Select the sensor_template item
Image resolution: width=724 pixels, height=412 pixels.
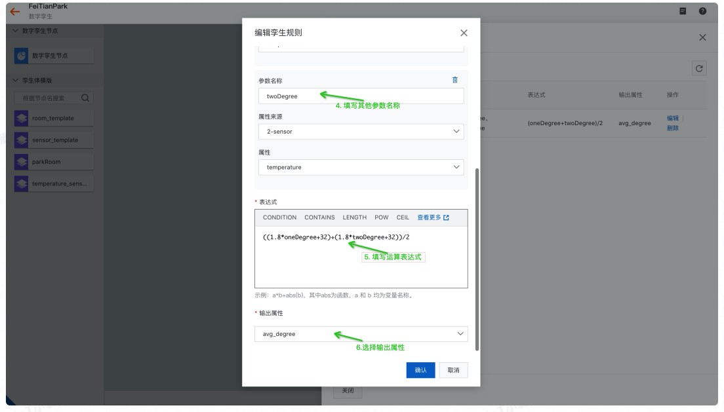(54, 140)
